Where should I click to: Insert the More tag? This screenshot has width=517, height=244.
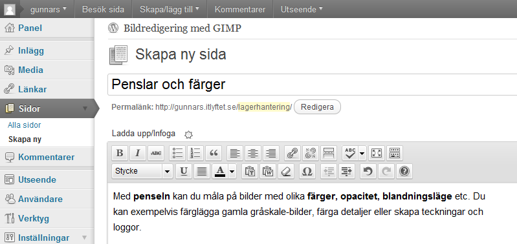329,153
